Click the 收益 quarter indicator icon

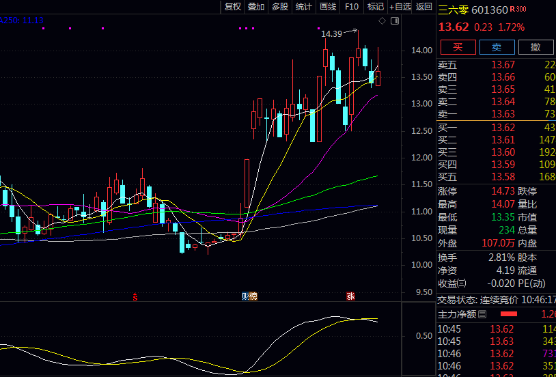[462, 283]
